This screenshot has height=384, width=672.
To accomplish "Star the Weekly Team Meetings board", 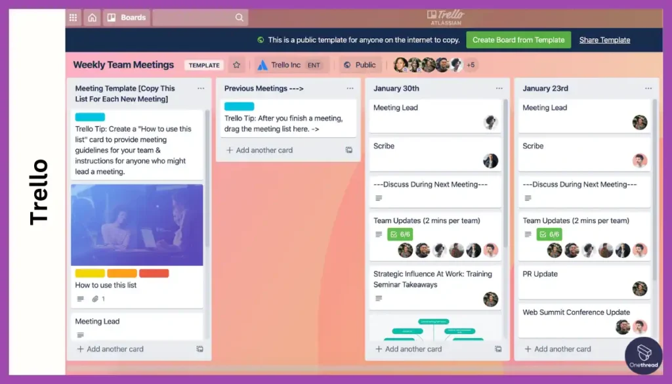I will pos(236,65).
